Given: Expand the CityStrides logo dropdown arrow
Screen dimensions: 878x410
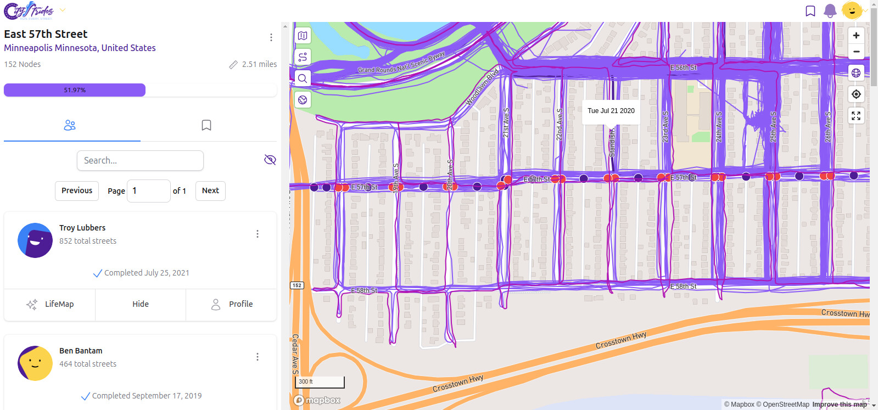Looking at the screenshot, I should click(x=63, y=10).
